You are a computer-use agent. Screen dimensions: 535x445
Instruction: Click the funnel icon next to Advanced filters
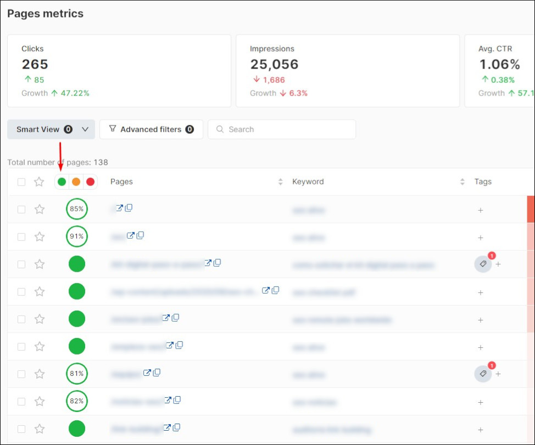pyautogui.click(x=112, y=129)
